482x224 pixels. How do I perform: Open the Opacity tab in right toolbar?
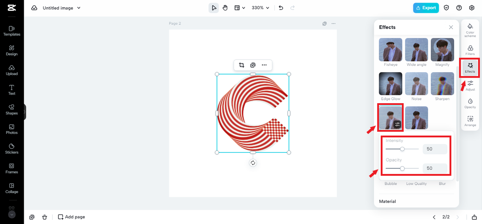(470, 104)
